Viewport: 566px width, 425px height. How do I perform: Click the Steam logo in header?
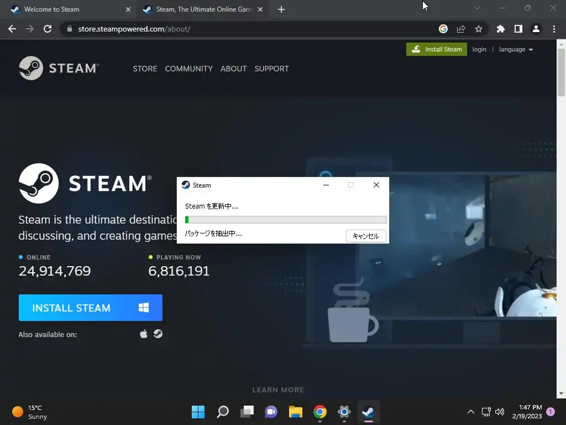click(59, 68)
